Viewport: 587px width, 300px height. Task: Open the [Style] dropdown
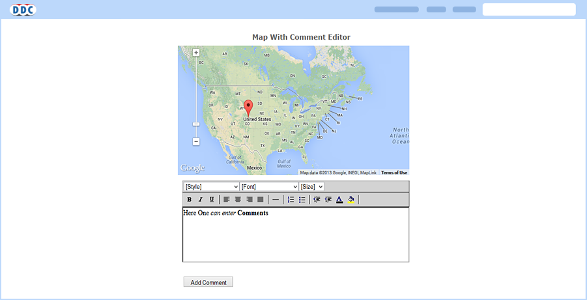point(212,187)
